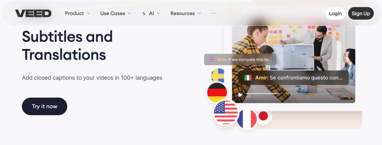Click the Login button
Viewport: 382px width, 145px height.
[x=335, y=13]
